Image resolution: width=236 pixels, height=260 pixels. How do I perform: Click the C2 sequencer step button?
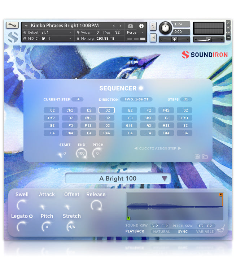click(x=52, y=110)
